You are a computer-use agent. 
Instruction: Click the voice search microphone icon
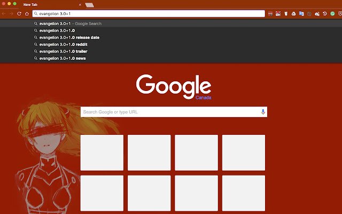[263, 112]
